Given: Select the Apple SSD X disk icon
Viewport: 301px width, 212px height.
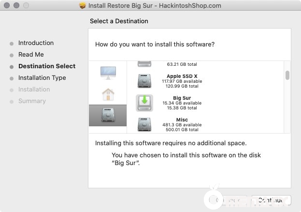Looking at the screenshot, I should point(144,81).
